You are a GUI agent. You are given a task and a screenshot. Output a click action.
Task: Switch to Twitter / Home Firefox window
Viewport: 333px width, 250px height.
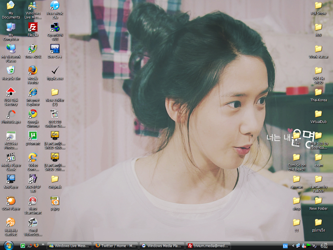[116, 246]
